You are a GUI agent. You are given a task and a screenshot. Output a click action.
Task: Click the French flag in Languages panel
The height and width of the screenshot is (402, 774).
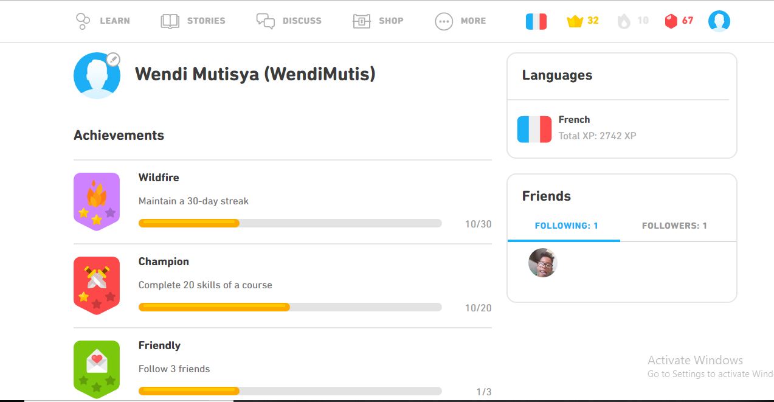click(x=534, y=129)
